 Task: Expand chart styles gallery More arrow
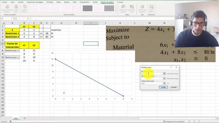[116, 11]
